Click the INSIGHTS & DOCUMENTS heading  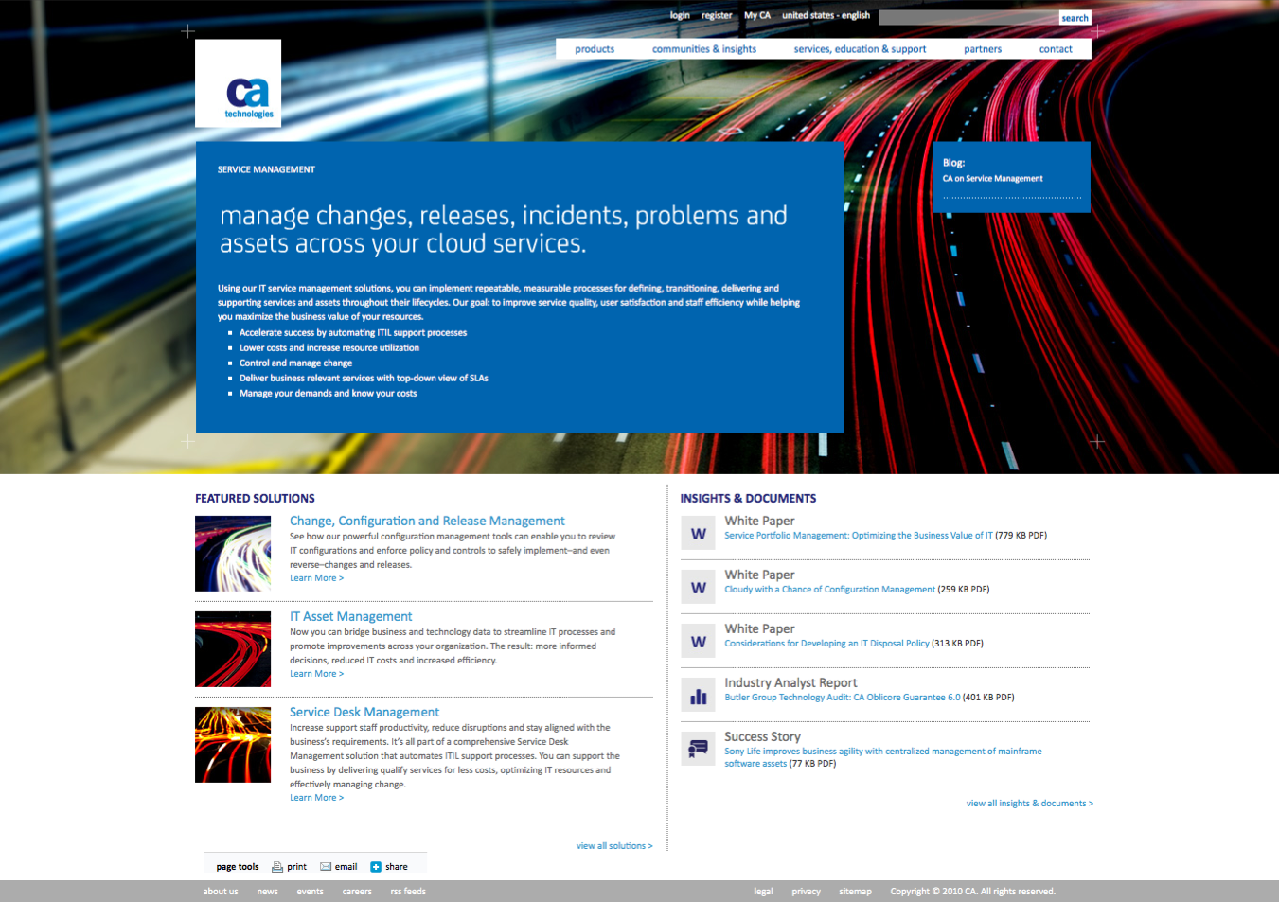coord(748,499)
